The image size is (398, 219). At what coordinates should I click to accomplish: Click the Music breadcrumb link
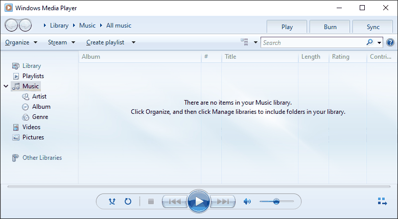coord(87,26)
